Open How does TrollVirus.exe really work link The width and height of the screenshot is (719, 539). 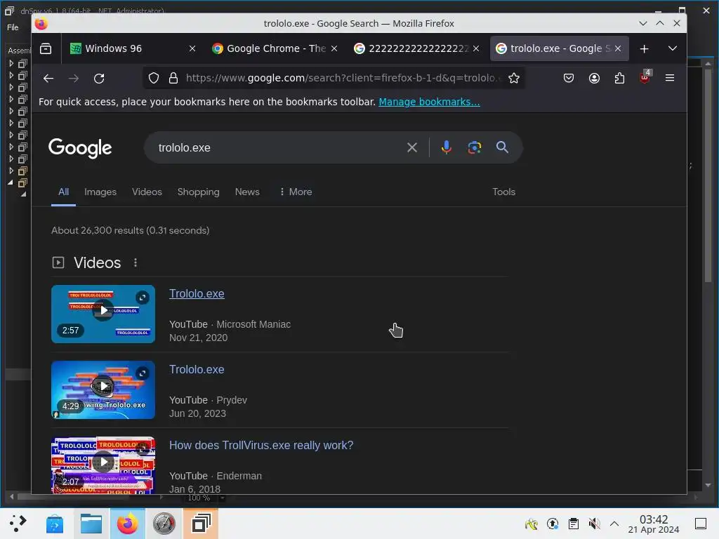coord(261,446)
